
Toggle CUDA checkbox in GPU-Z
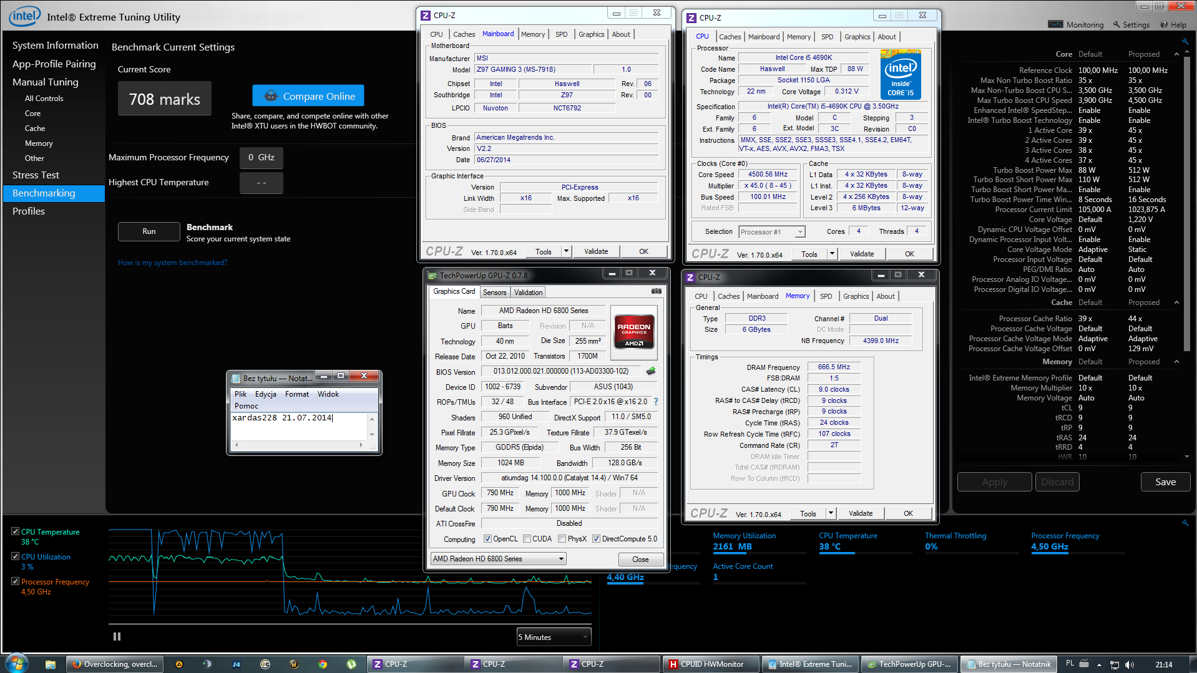click(527, 539)
